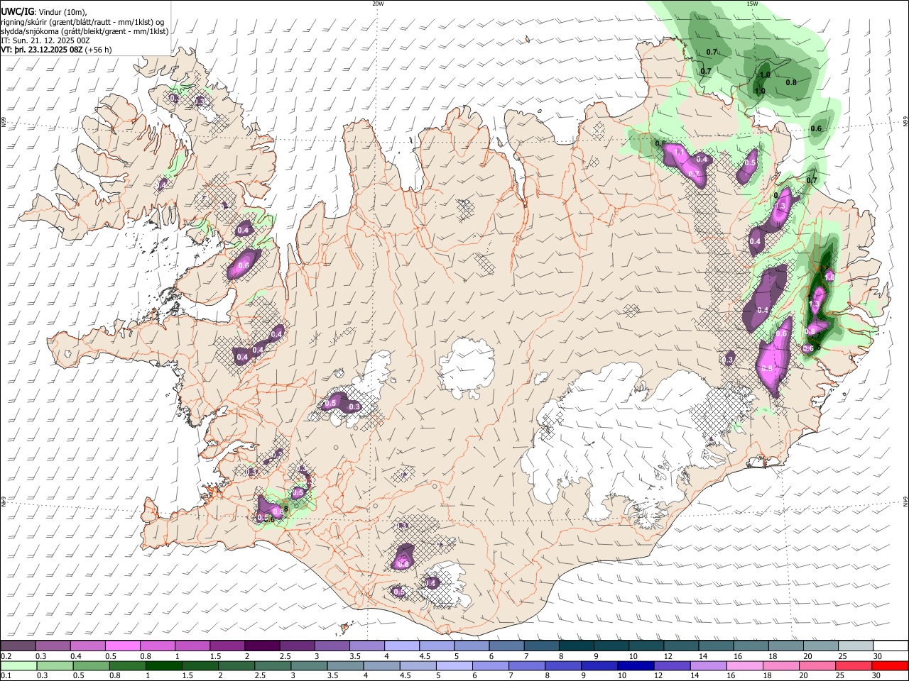Click the 'IT: Sun. 21. 12. 2025 00Z' initial time

pos(45,40)
